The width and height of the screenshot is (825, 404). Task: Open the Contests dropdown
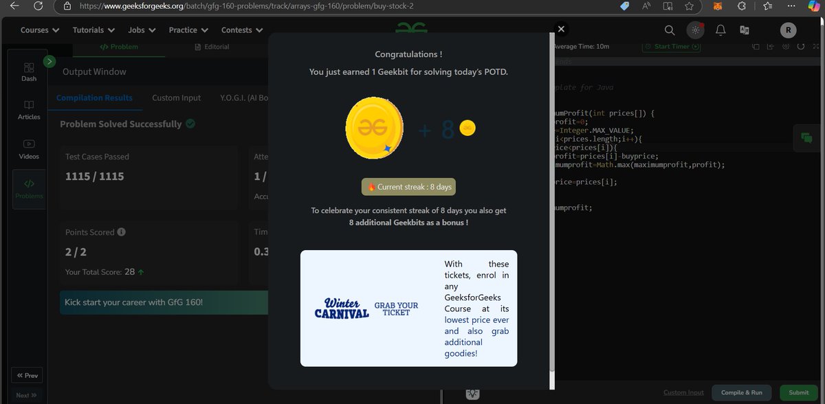[241, 30]
